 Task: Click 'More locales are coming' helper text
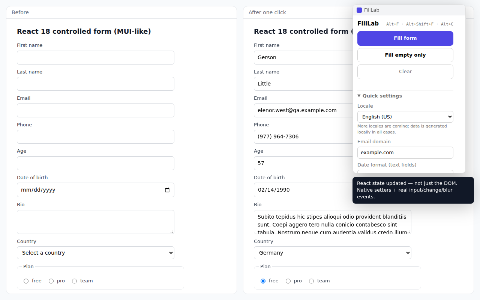(402, 129)
